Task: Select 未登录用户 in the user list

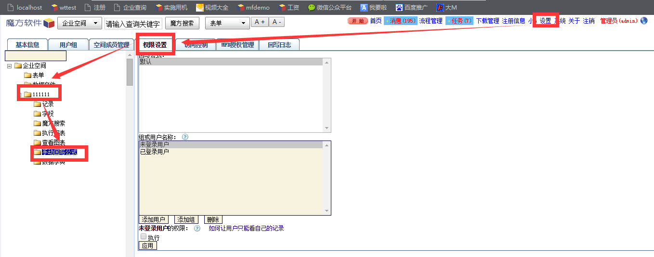Action: pos(231,144)
